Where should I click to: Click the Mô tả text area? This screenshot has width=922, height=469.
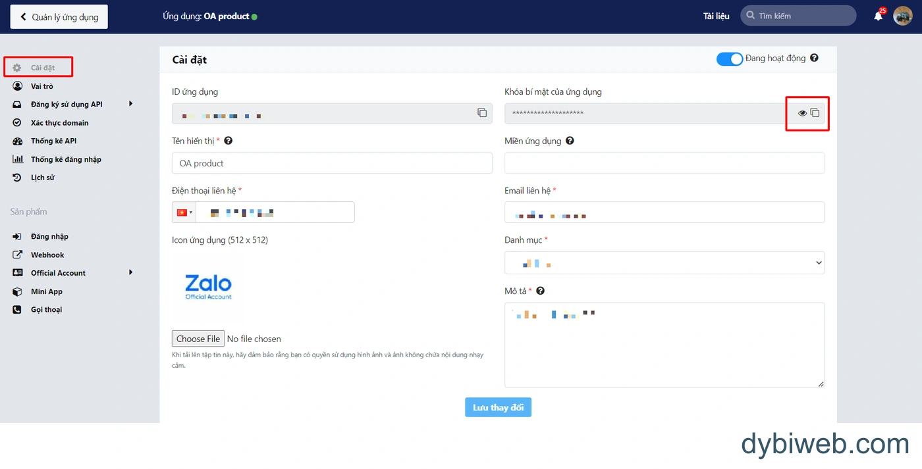664,345
